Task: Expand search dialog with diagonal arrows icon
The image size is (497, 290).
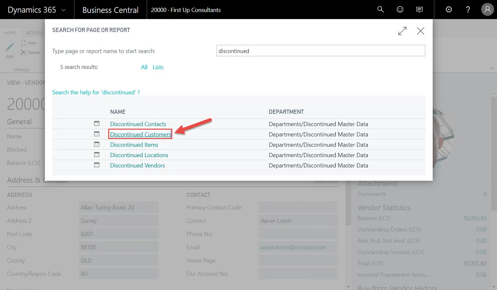Action: click(402, 31)
